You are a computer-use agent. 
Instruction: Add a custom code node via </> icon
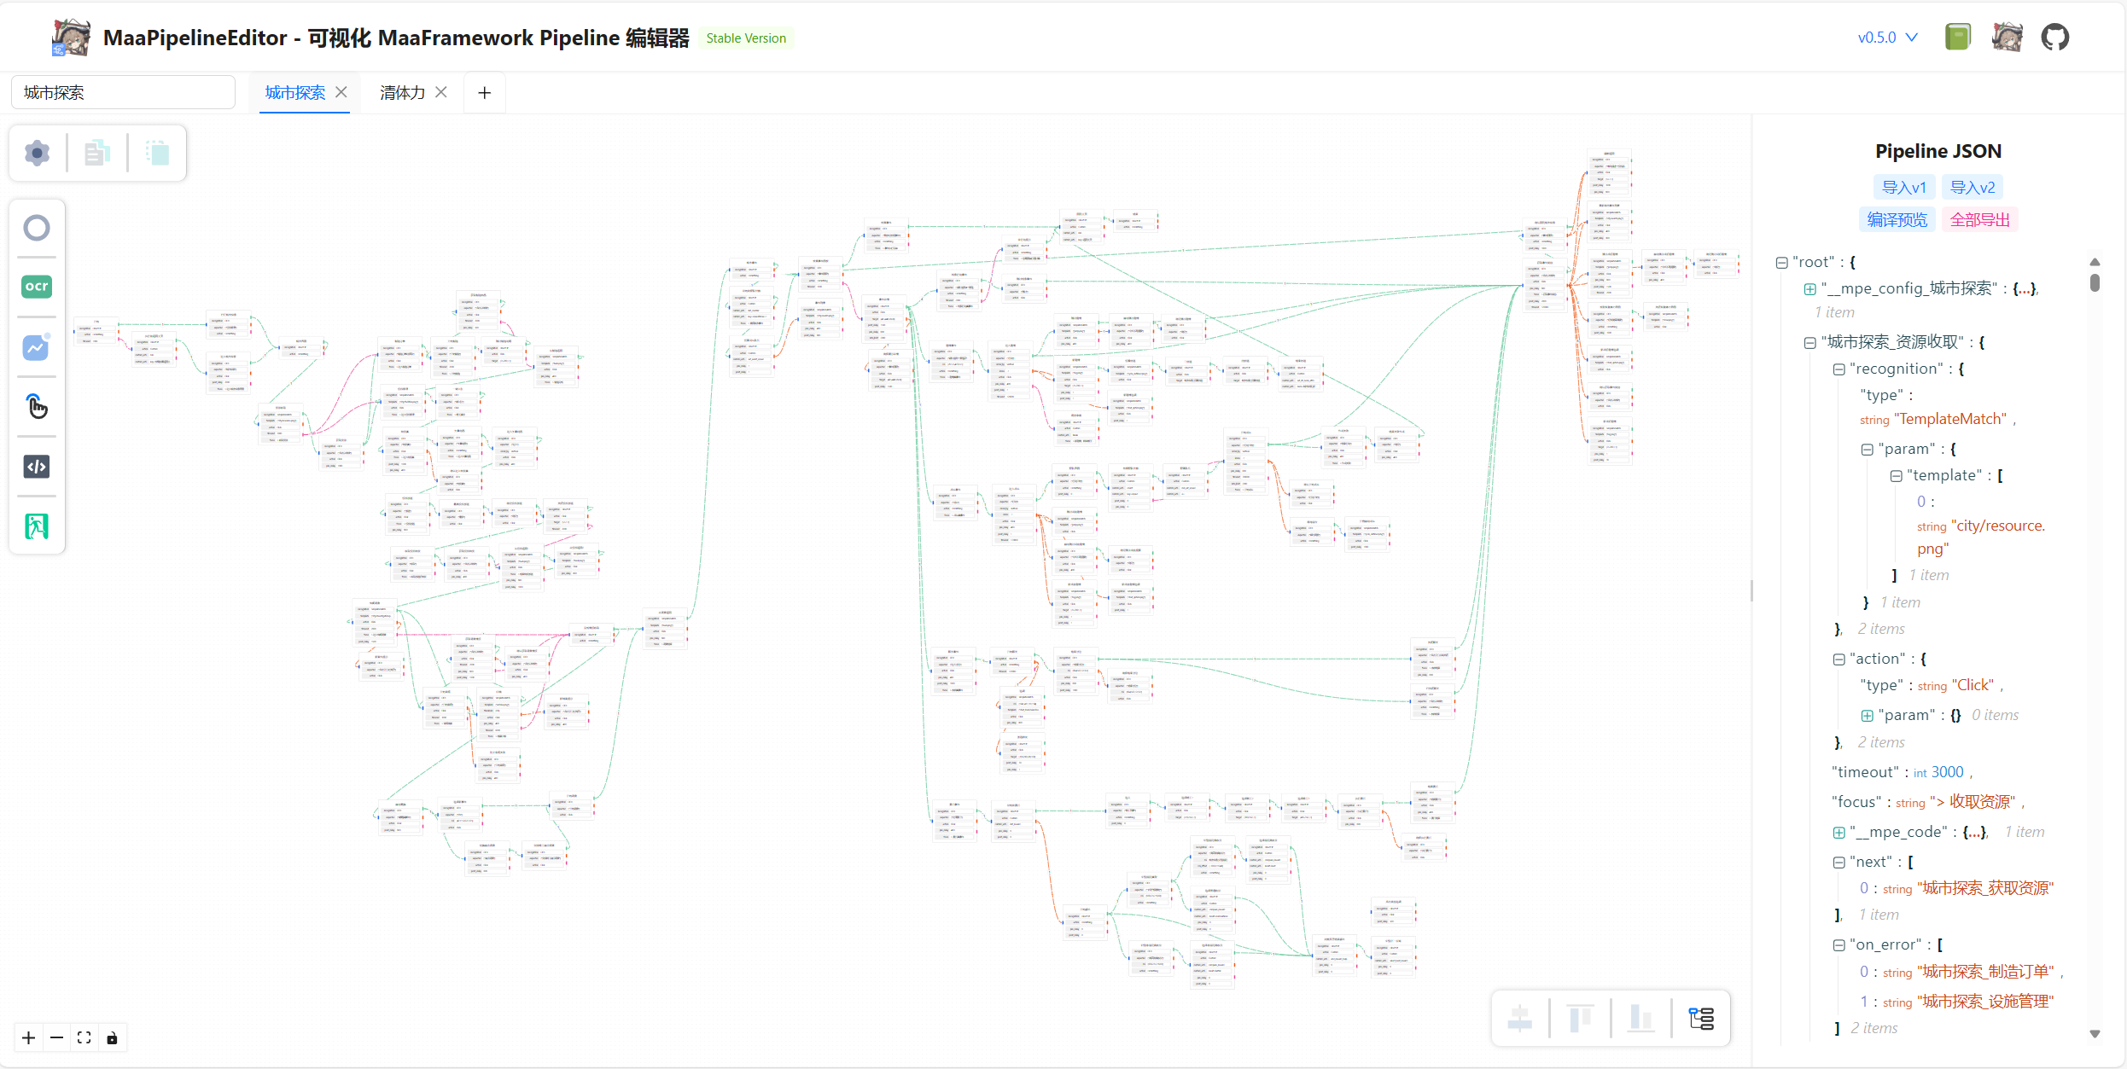coord(37,467)
